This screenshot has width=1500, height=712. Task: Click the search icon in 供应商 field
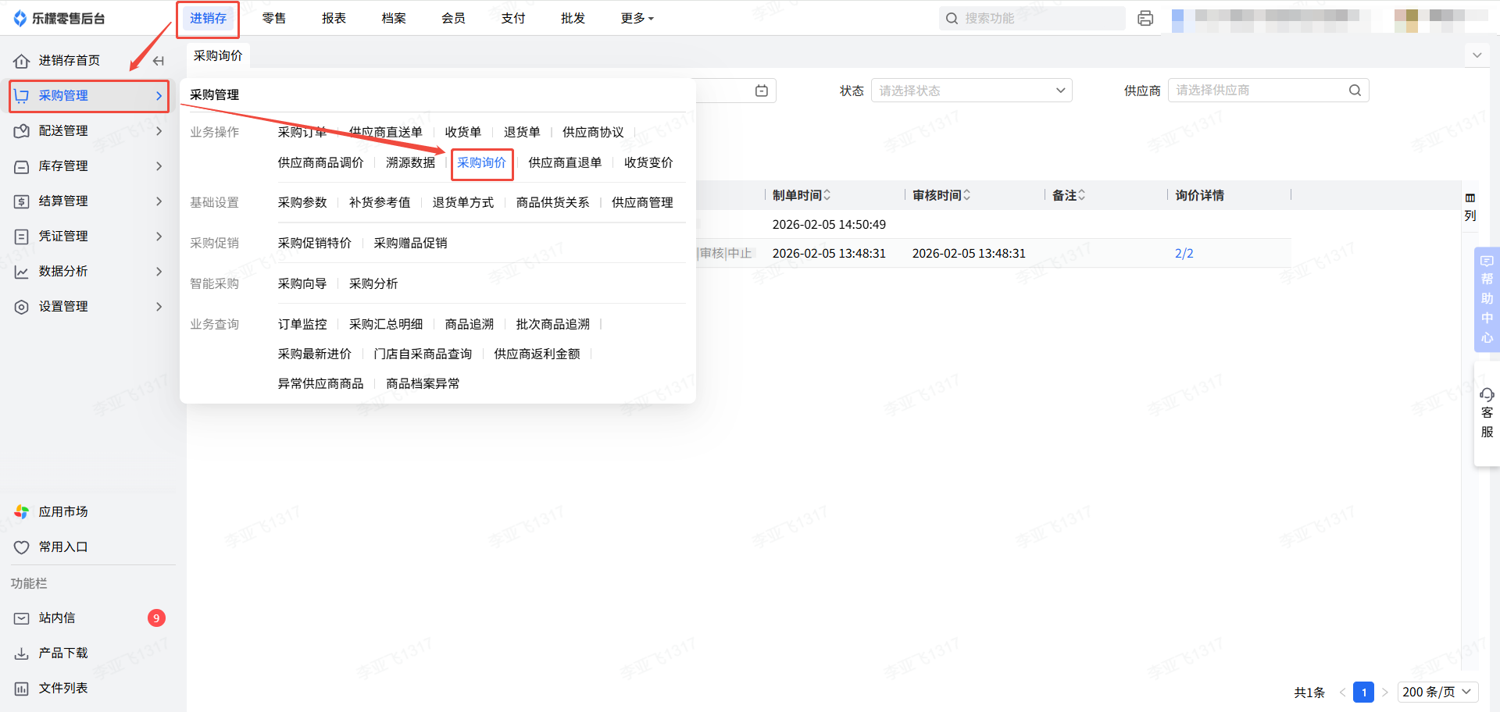(1355, 91)
